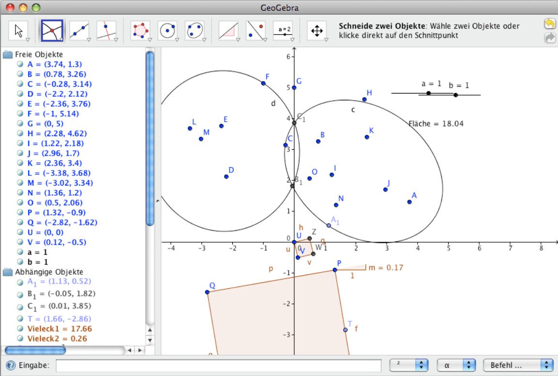Select the Slider creation tool
This screenshot has height=376, width=558.
[284, 30]
